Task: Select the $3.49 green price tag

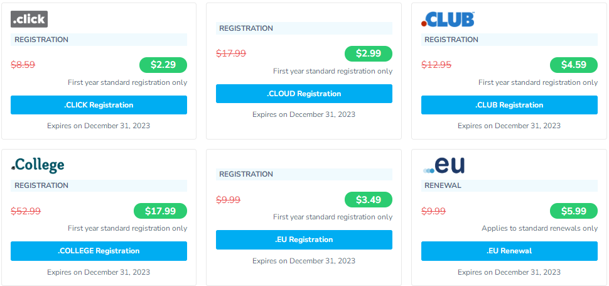Action: (368, 199)
